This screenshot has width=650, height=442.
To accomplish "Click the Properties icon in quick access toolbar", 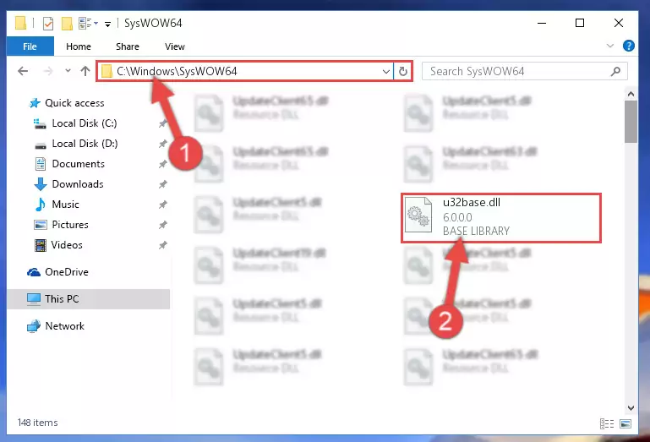I will pyautogui.click(x=48, y=23).
